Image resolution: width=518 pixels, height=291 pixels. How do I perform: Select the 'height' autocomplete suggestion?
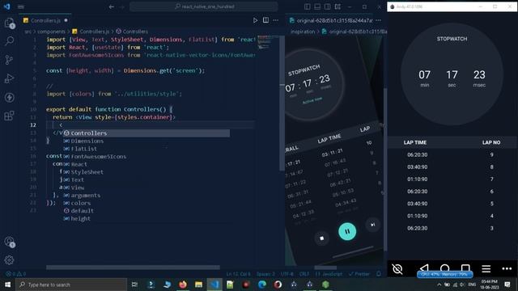146,219
